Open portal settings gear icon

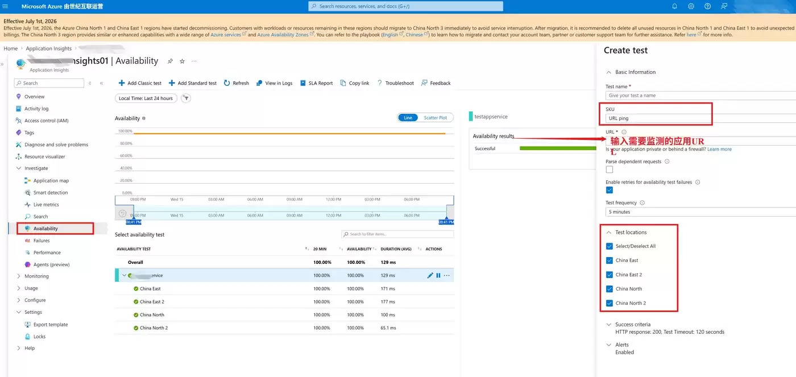click(691, 6)
